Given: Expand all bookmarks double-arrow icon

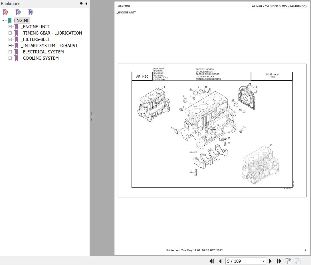Looking at the screenshot, I should pyautogui.click(x=81, y=3).
